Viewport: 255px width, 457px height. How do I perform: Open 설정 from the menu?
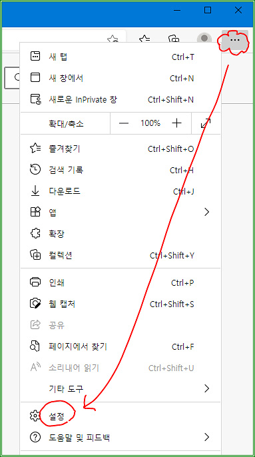tap(120, 416)
